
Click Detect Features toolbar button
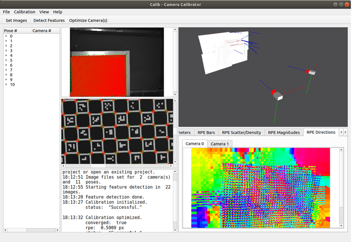pyautogui.click(x=49, y=21)
